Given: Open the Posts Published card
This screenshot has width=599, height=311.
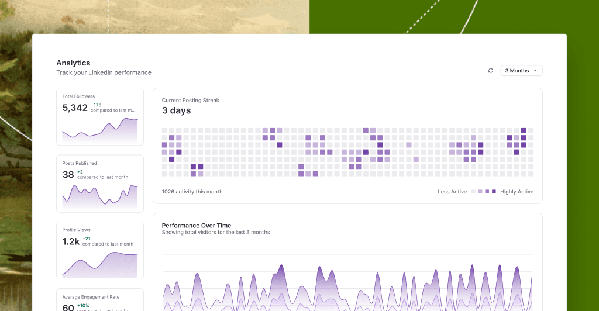Looking at the screenshot, I should (x=100, y=184).
